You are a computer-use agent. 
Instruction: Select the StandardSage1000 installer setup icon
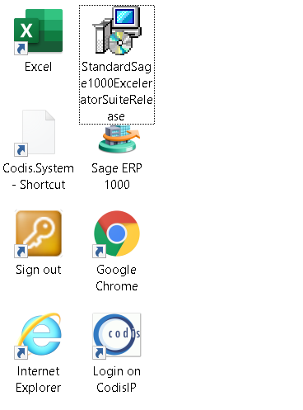point(117,31)
